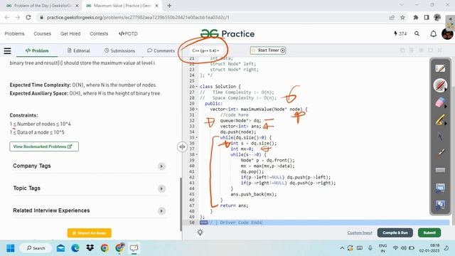Submit the solution

point(429,233)
